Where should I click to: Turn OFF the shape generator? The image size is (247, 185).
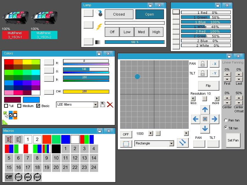126,134
